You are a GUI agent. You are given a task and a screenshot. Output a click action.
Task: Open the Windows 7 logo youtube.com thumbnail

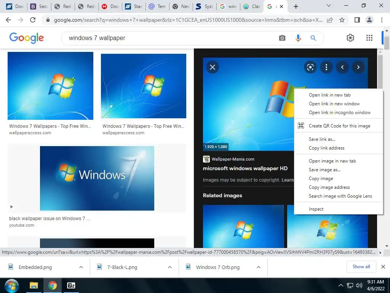pos(97,178)
